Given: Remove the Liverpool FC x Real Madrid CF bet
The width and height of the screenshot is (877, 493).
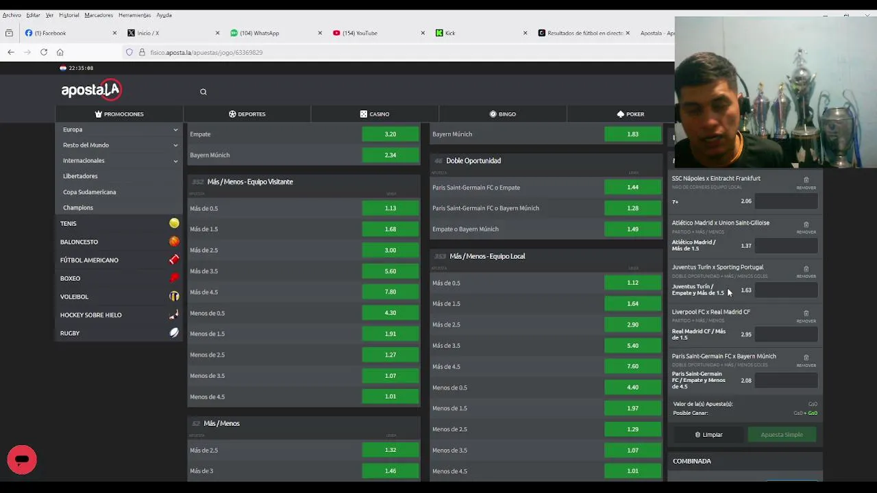Looking at the screenshot, I should (x=806, y=316).
